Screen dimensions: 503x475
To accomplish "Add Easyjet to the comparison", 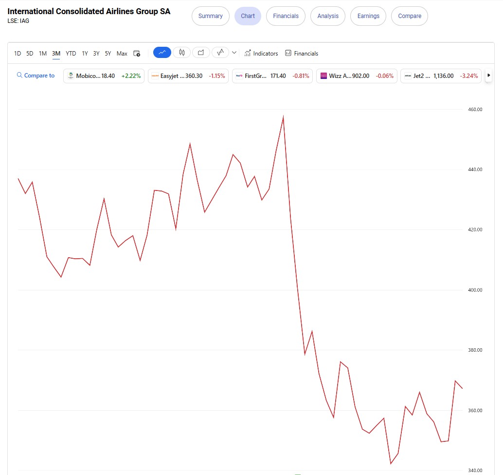I will click(188, 76).
